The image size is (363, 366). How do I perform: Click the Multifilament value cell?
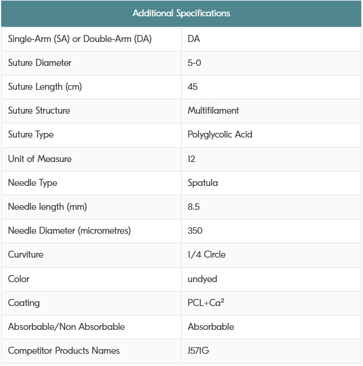pyautogui.click(x=213, y=111)
